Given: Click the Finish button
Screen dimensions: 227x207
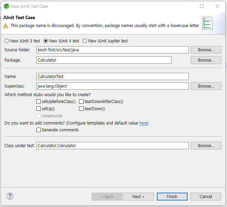Looking at the screenshot, I should (172, 197).
